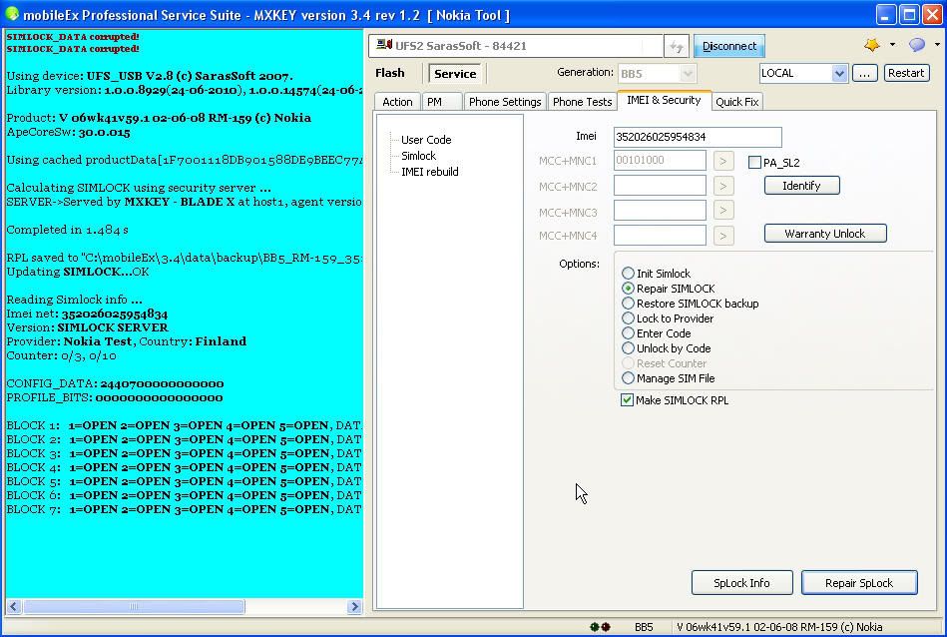Screen dimensions: 947x637
Task: Expand the chat bubble dropdown arrow
Action: (937, 45)
